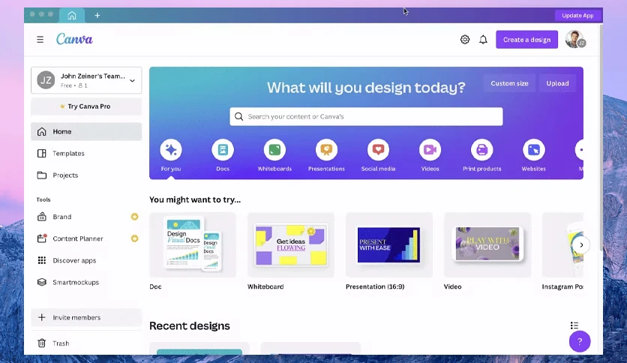Click the Pro crown badge beside Brand
627x363 pixels.
pyautogui.click(x=135, y=217)
